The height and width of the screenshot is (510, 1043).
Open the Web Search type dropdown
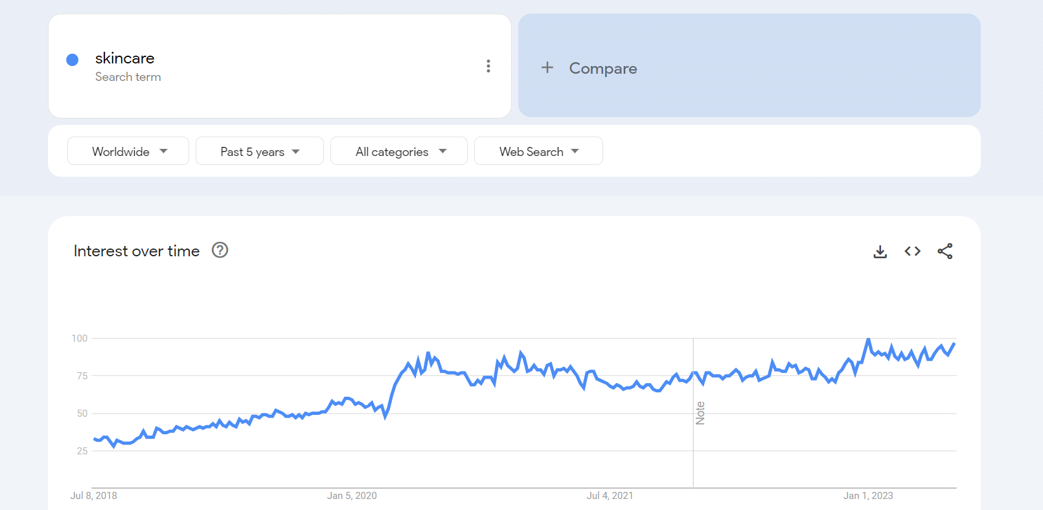[x=538, y=151]
